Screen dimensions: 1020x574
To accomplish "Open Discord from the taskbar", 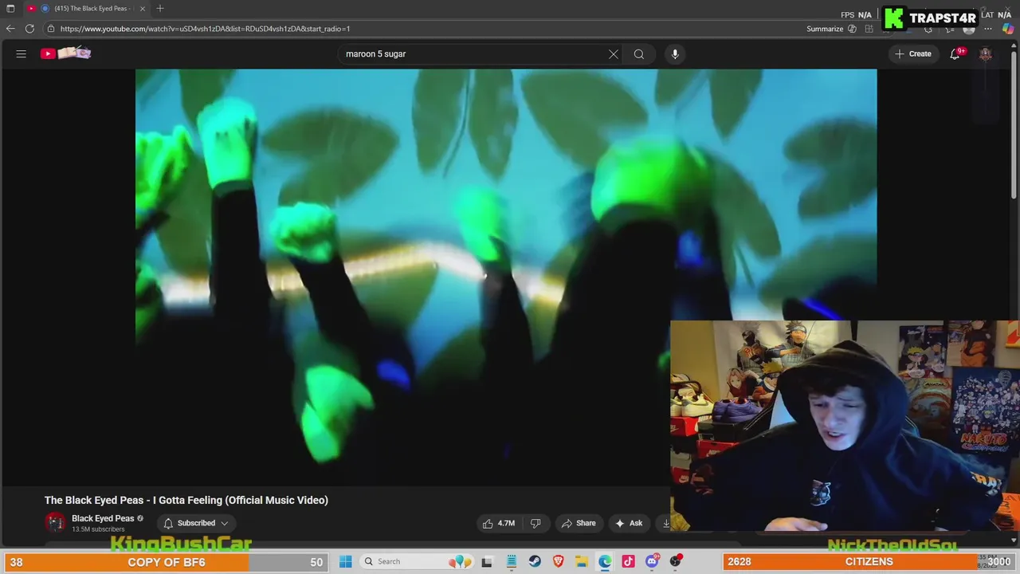I will click(x=652, y=561).
